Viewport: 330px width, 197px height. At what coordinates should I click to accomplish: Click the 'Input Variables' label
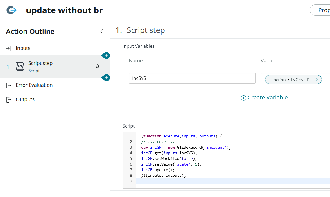[x=139, y=46]
